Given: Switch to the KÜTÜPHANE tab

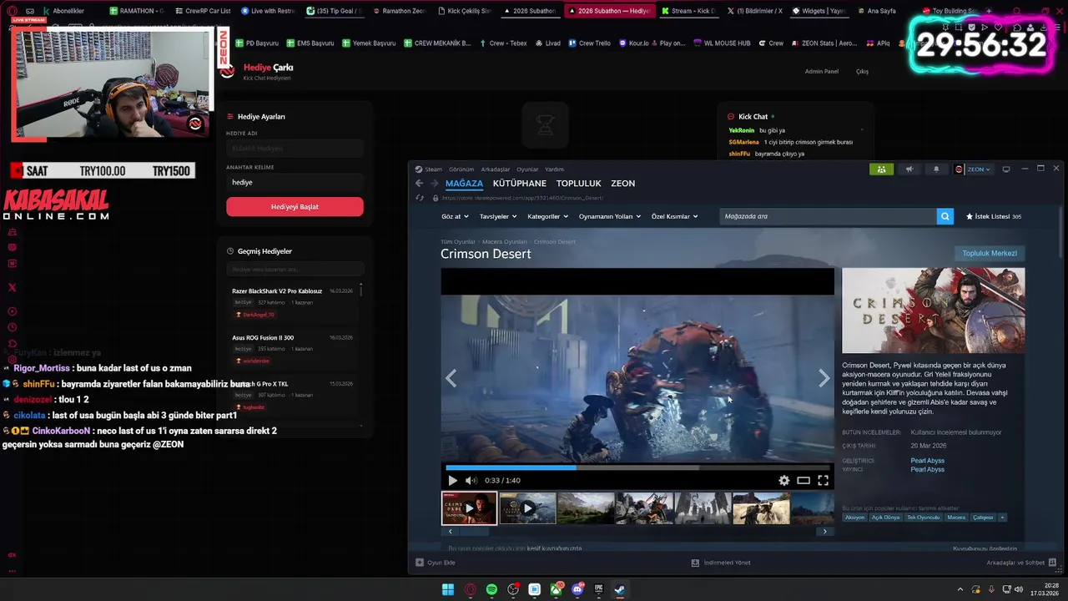Looking at the screenshot, I should tap(519, 184).
